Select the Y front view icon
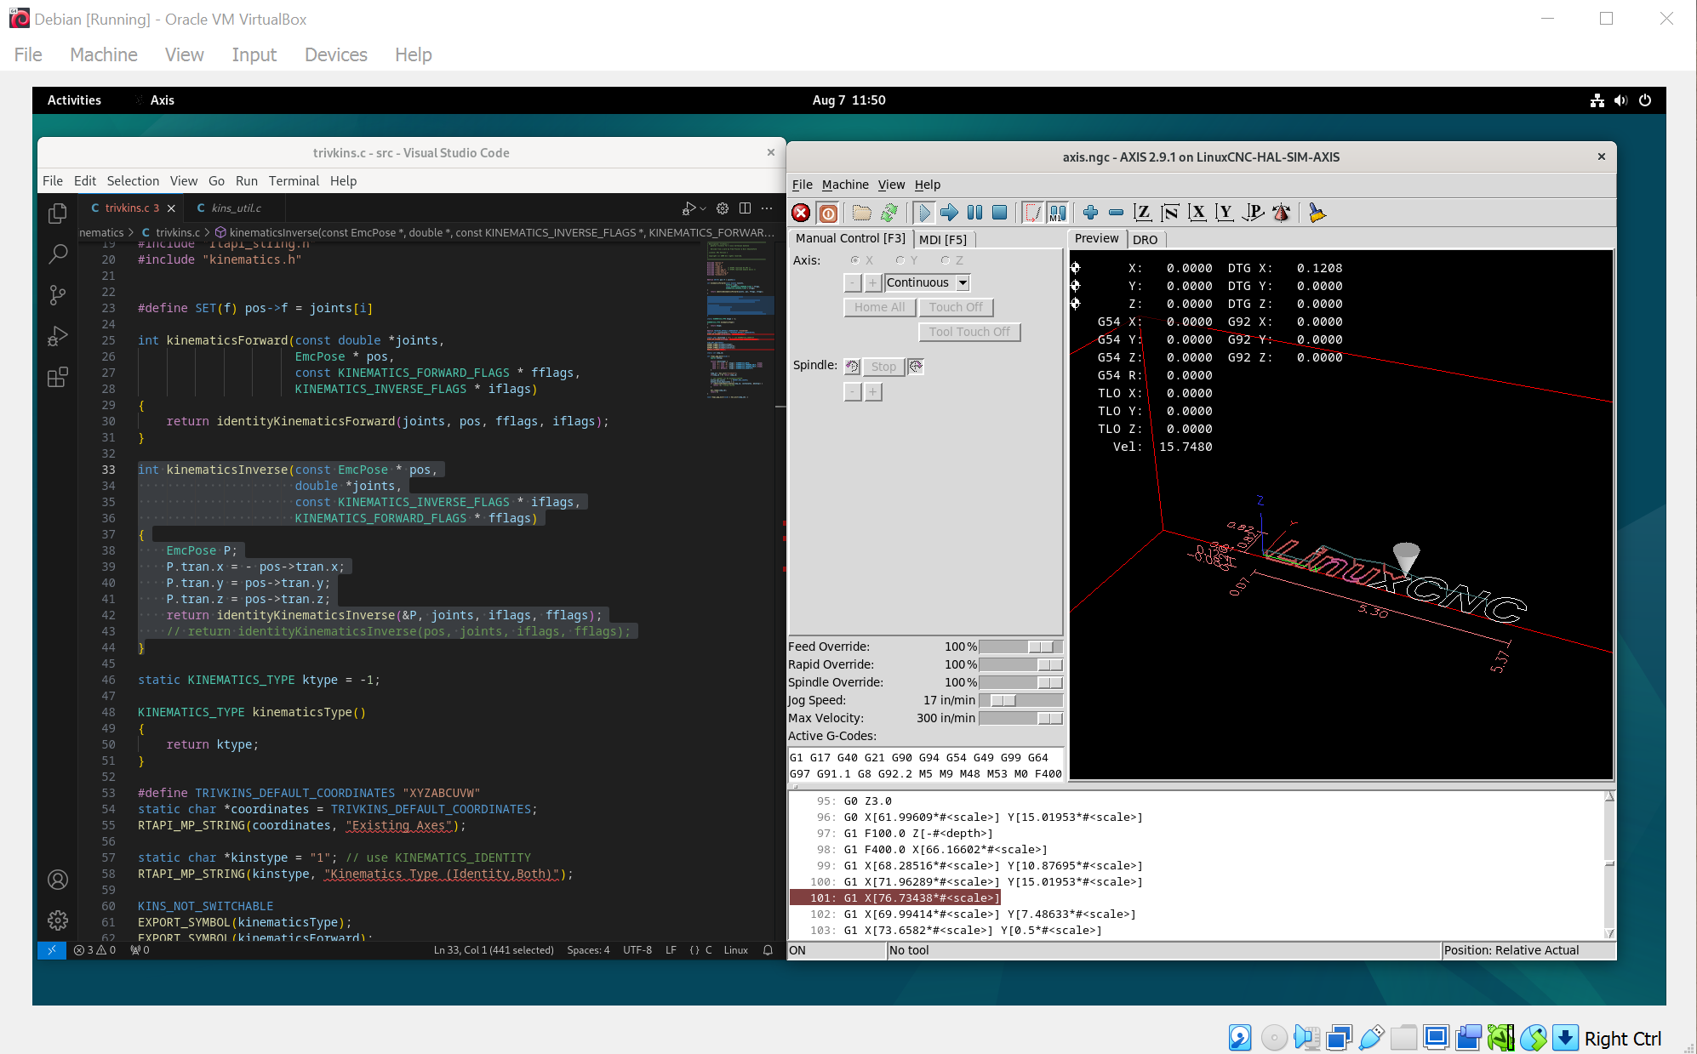 click(x=1225, y=213)
